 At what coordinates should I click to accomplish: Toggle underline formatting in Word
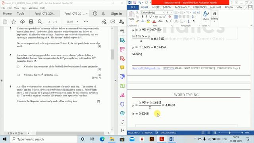tap(150, 17)
